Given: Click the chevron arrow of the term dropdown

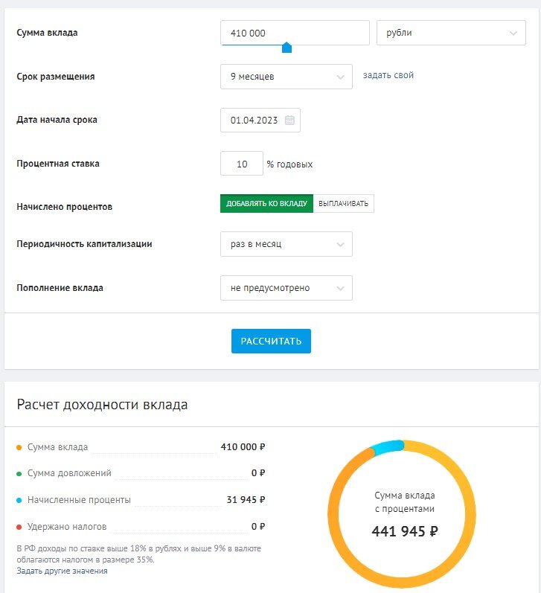Looking at the screenshot, I should [x=340, y=77].
